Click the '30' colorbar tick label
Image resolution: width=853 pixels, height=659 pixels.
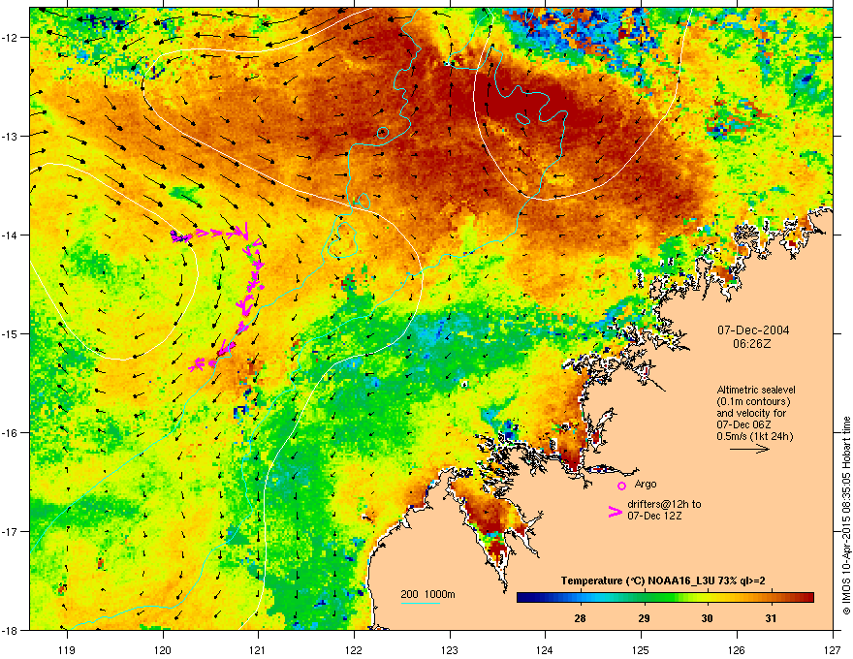[x=707, y=618]
